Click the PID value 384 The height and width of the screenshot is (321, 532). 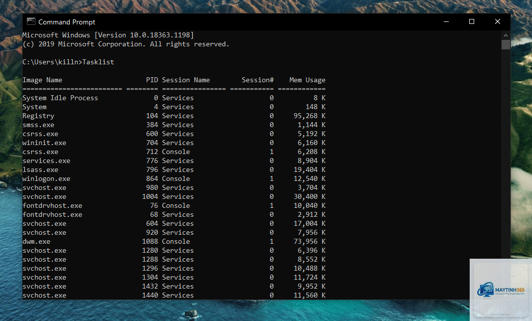coord(152,125)
